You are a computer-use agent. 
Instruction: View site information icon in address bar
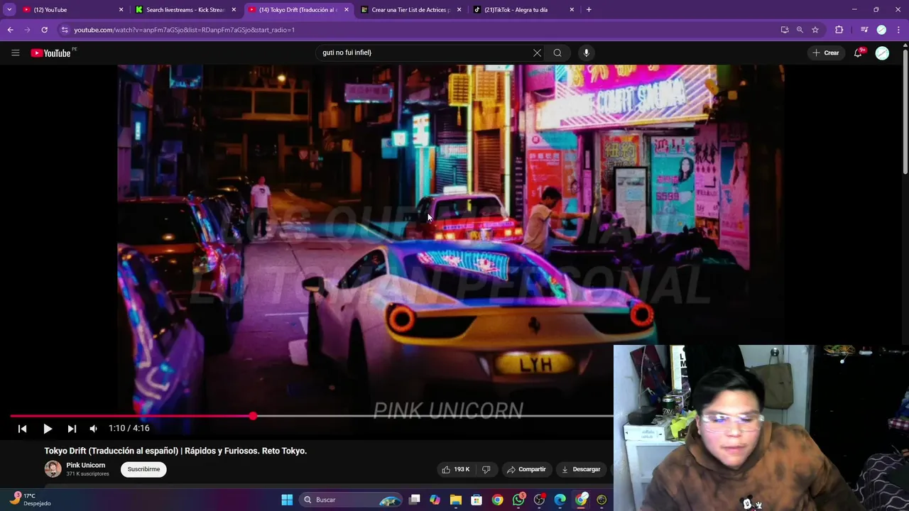tap(65, 30)
